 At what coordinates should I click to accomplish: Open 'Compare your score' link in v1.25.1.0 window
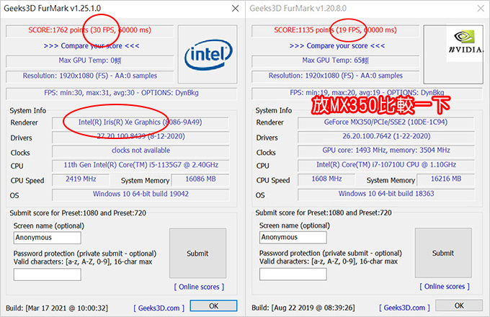[92, 46]
